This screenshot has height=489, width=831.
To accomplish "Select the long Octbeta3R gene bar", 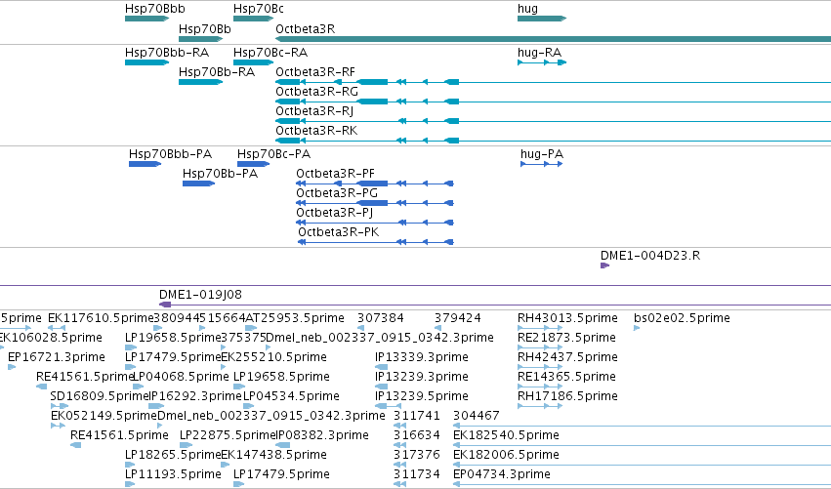I will (553, 39).
